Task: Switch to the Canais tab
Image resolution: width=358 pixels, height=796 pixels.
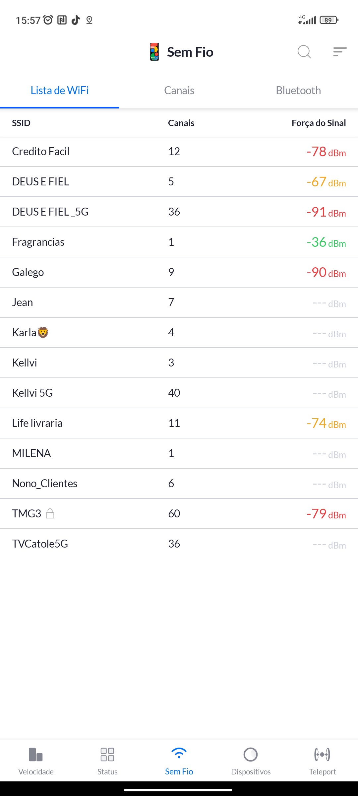Action: [x=179, y=91]
